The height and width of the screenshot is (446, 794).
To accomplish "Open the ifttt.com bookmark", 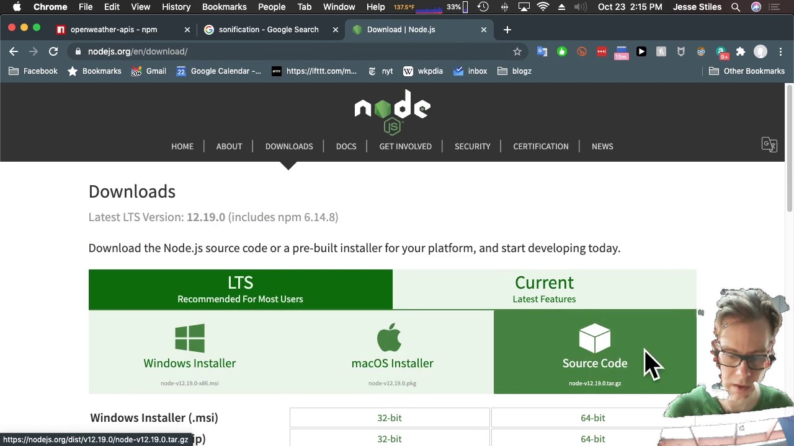I will coord(314,71).
